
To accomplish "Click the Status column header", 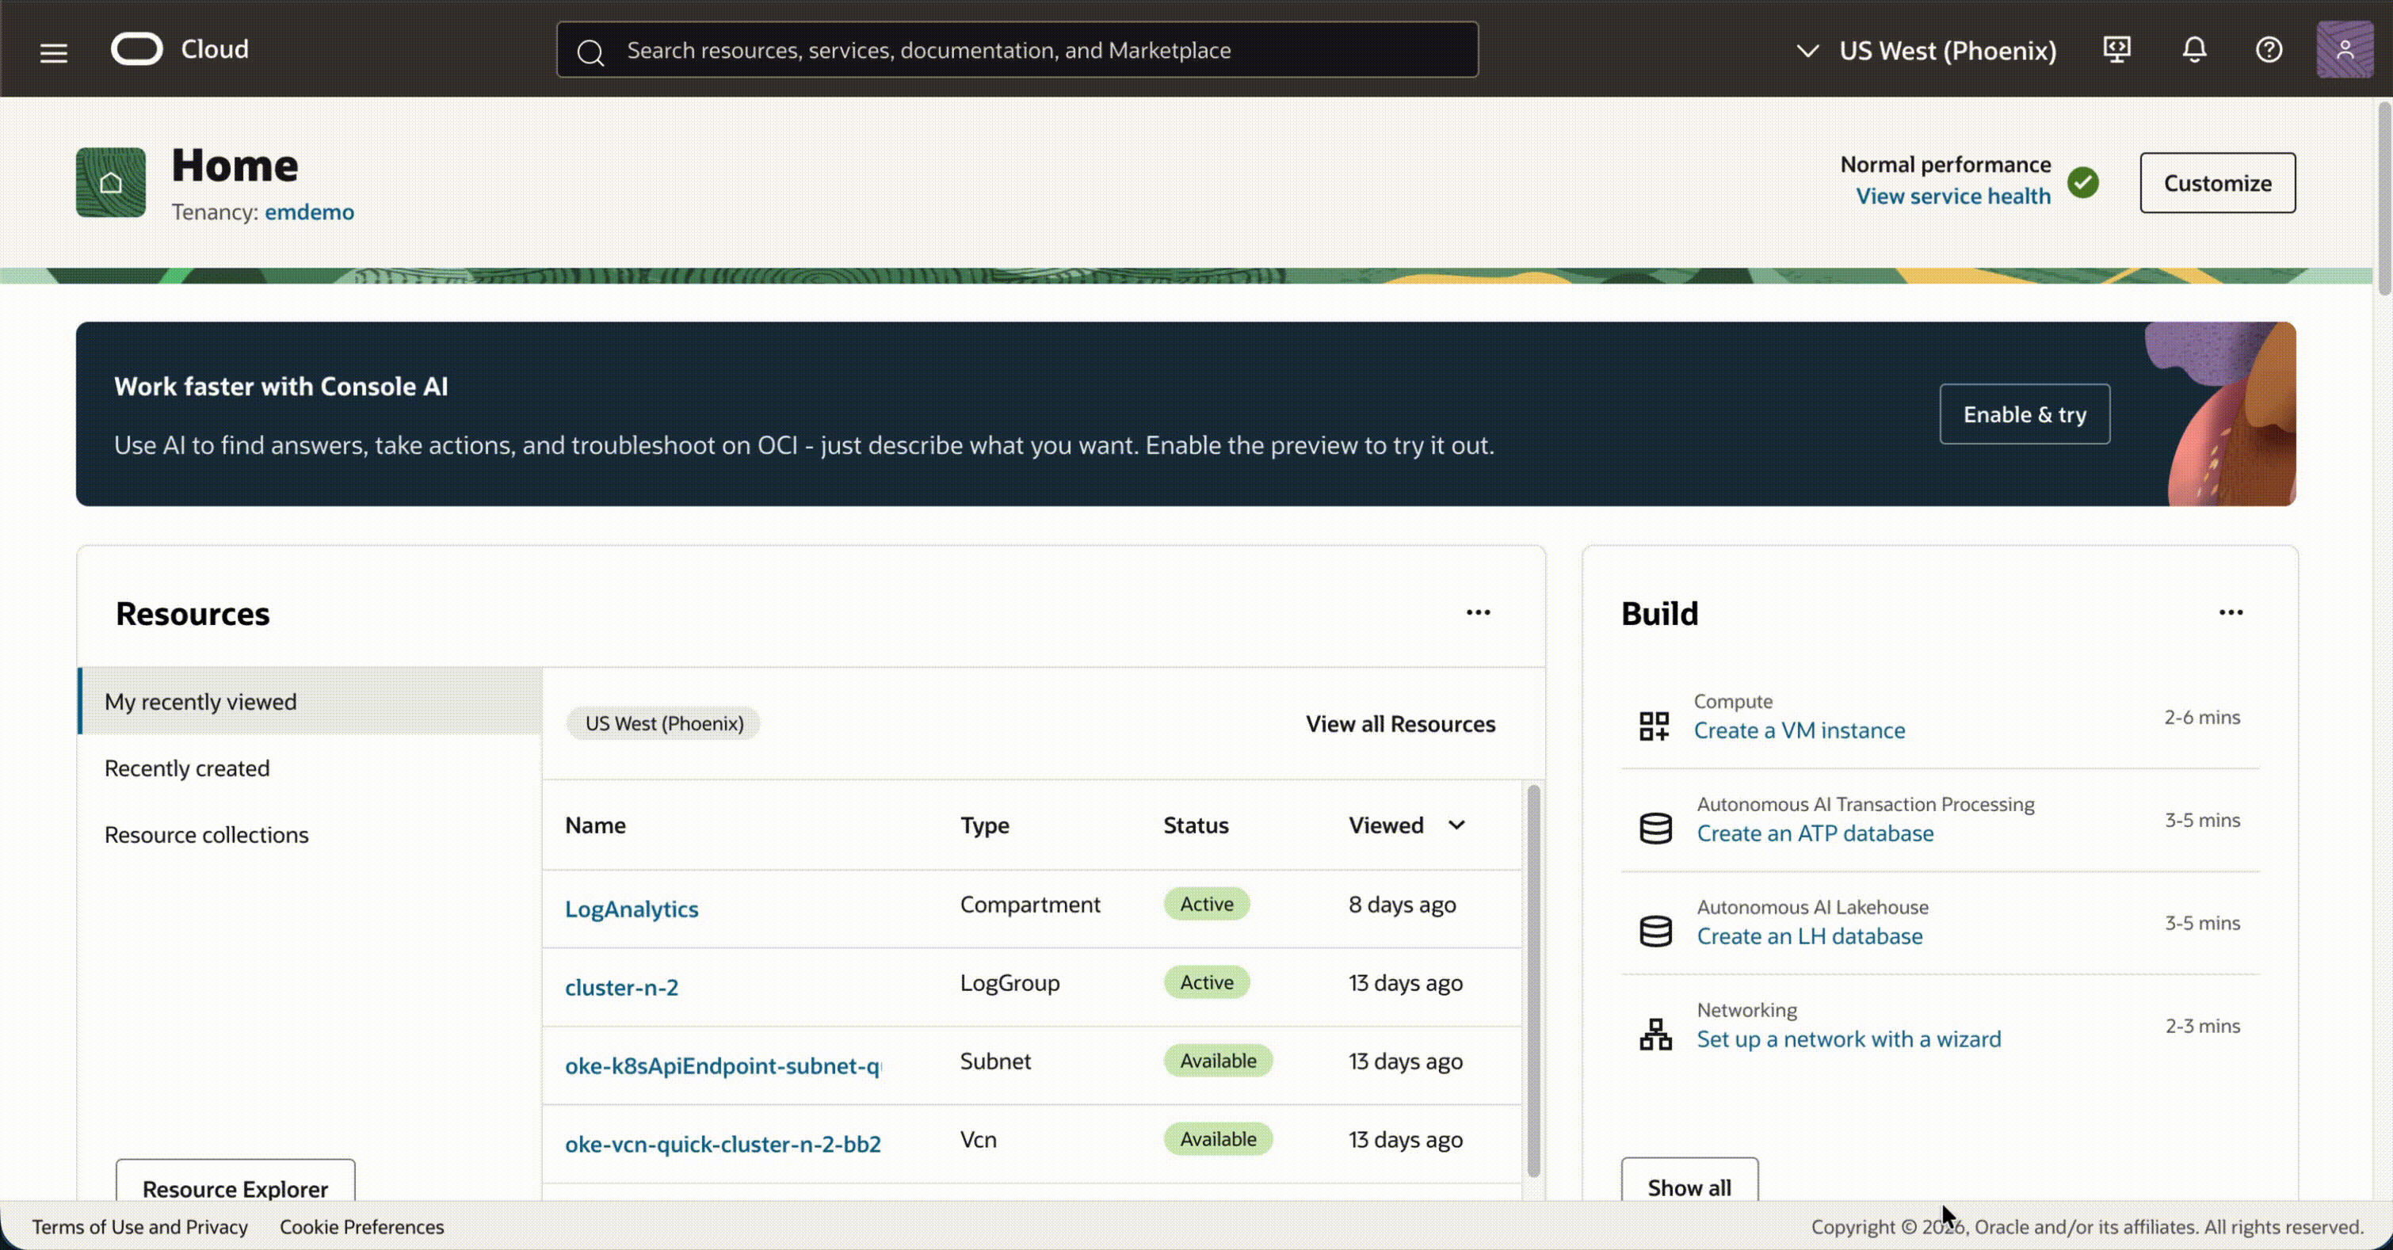I will pyautogui.click(x=1196, y=825).
